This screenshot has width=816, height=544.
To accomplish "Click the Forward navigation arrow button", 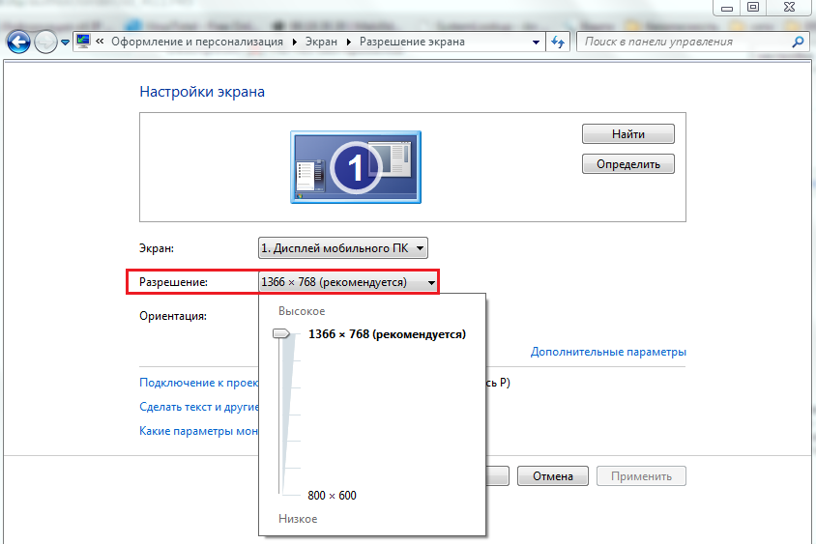I will click(x=45, y=42).
